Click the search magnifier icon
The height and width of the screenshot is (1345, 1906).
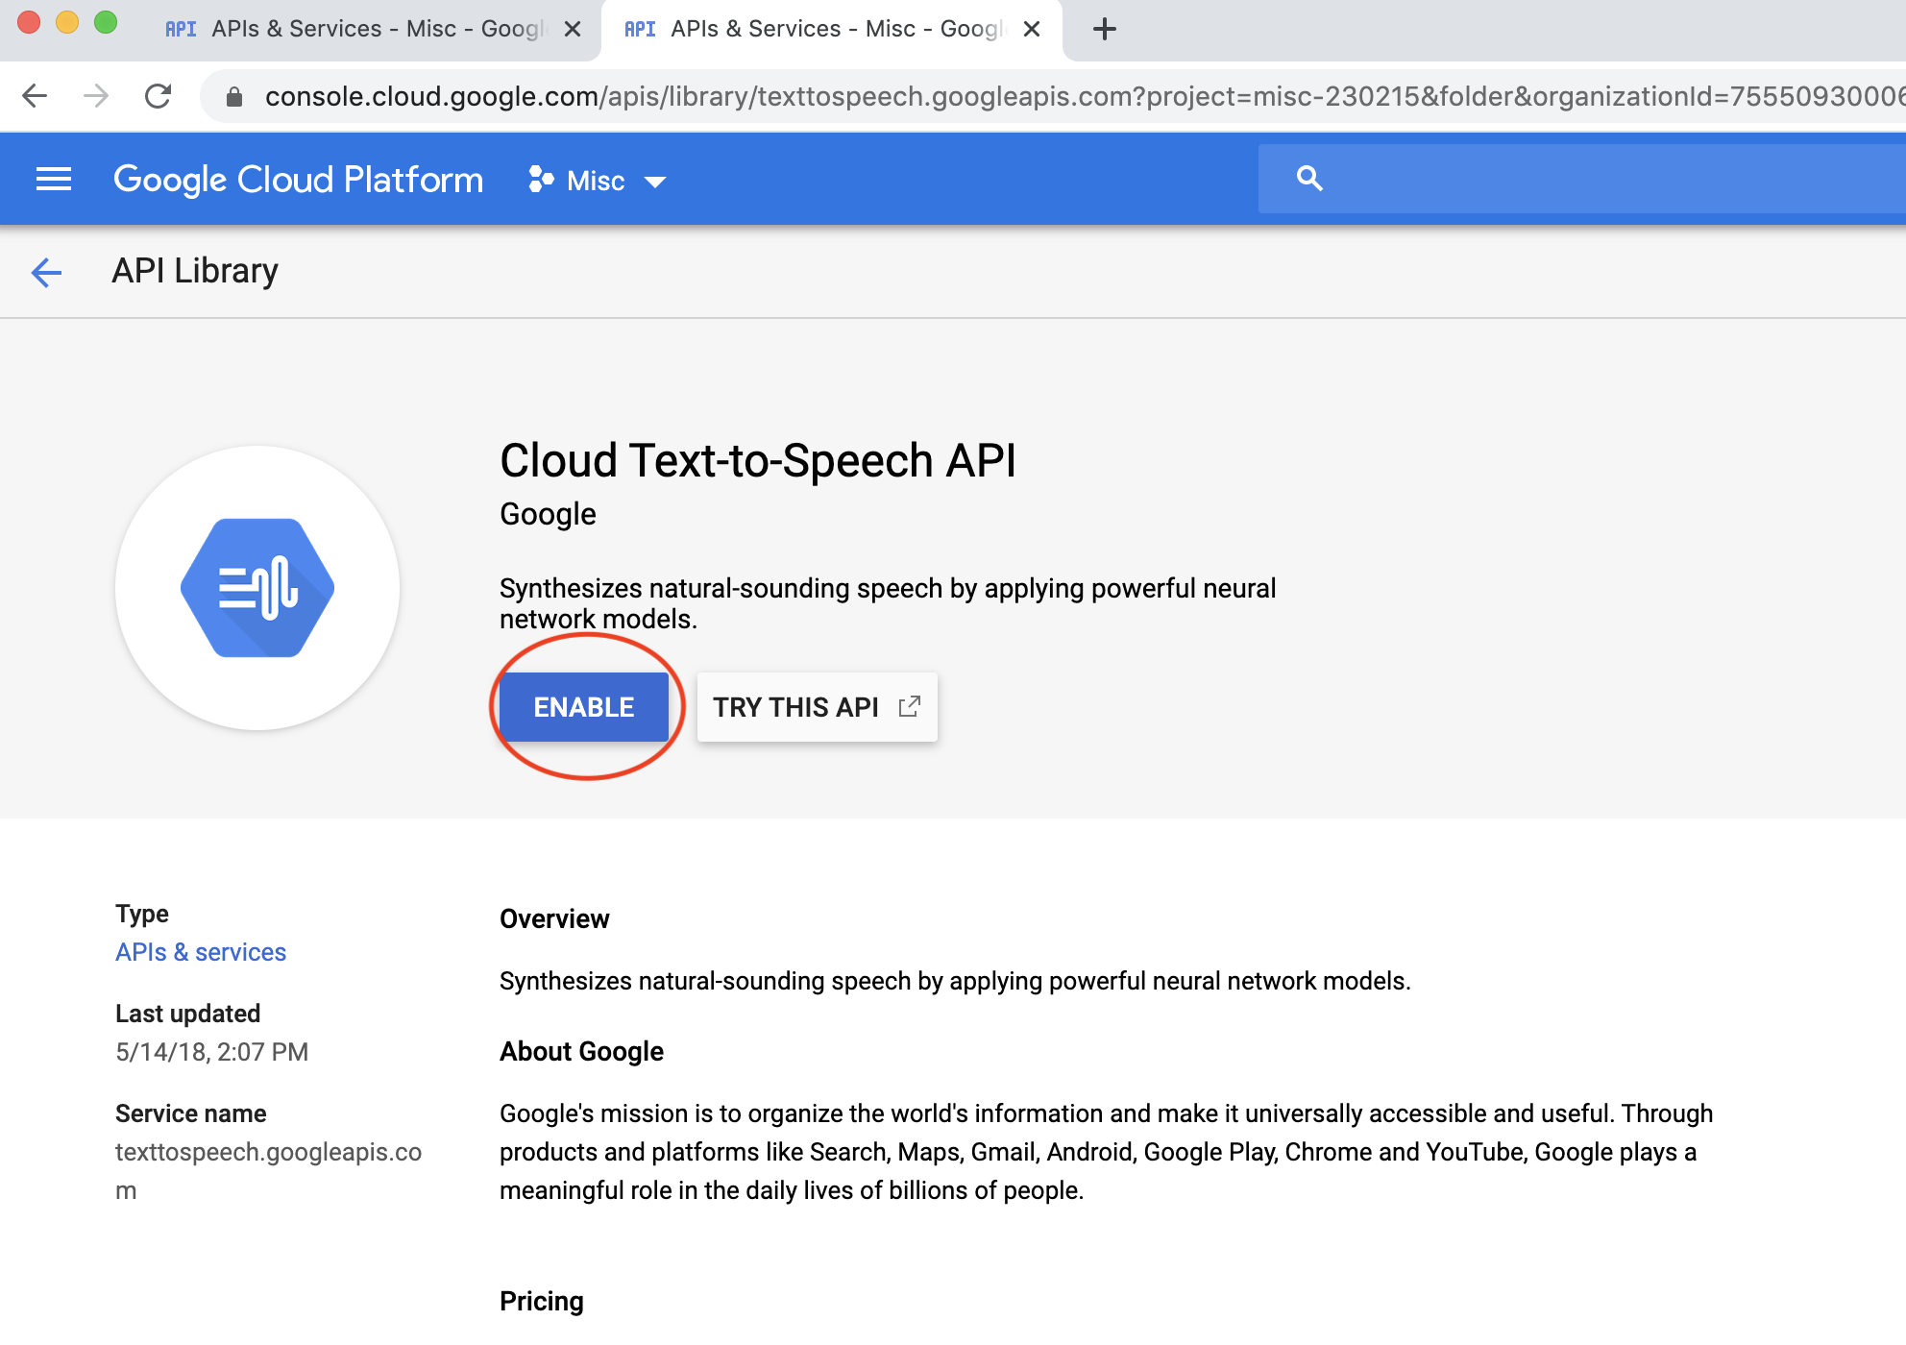coord(1308,179)
